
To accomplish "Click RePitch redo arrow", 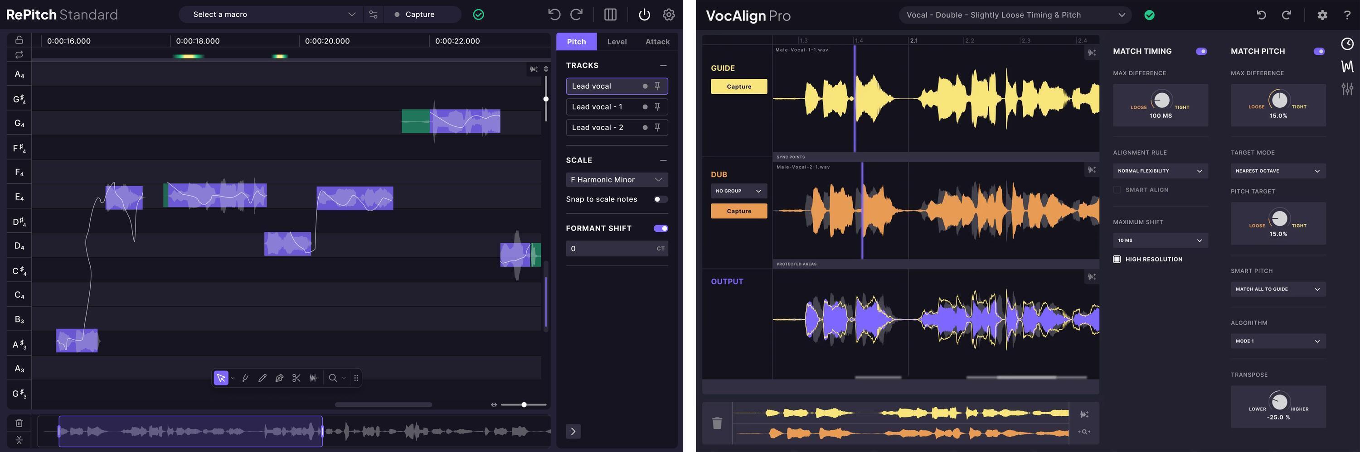I will pos(577,14).
